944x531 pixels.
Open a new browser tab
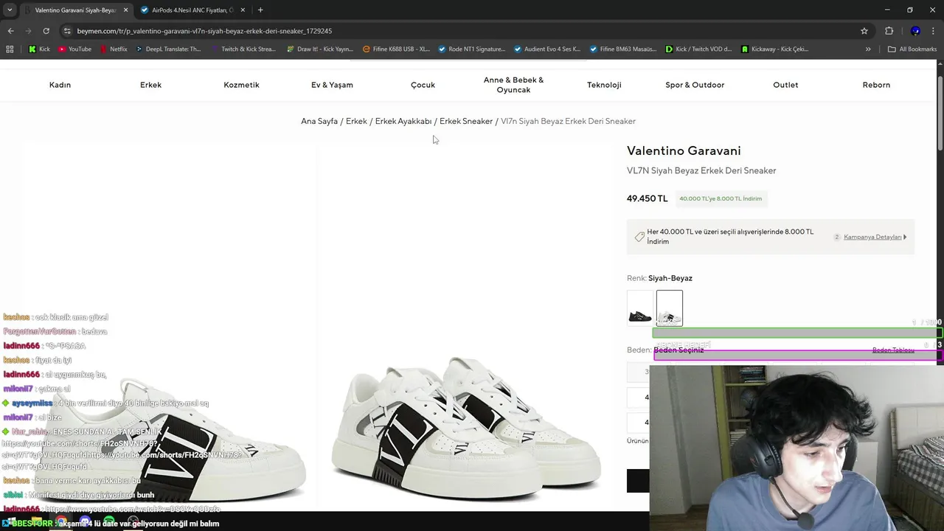(260, 10)
